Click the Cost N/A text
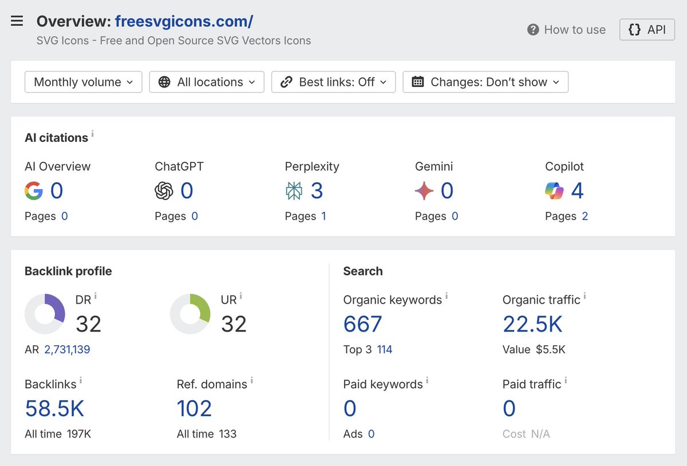The image size is (687, 466). (526, 434)
